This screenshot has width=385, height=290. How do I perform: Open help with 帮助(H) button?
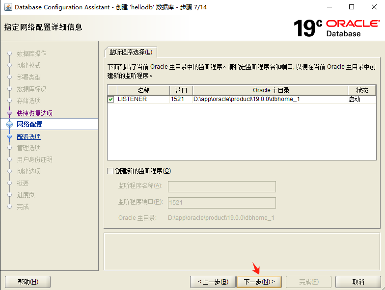(27, 282)
